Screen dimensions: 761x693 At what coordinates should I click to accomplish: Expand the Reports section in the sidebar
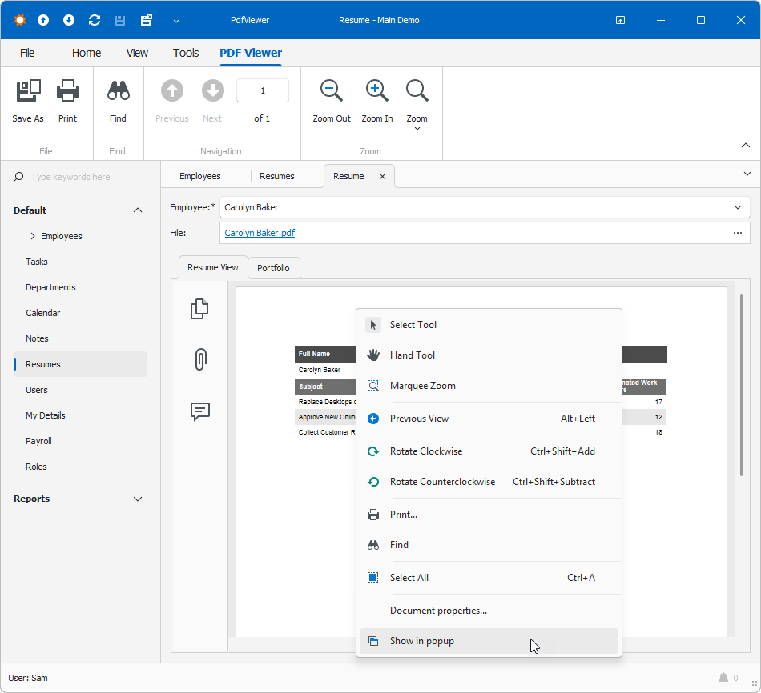(137, 499)
